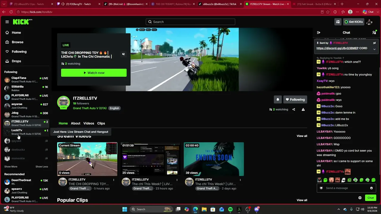Report the channel via warning icon
The image size is (381, 214).
[303, 109]
